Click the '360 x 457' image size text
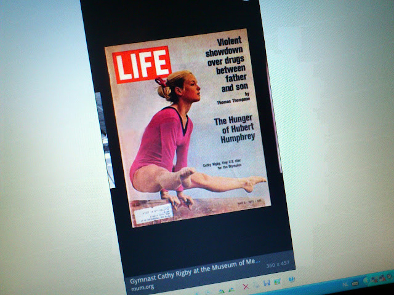Viewport: 394px width, 295px height. point(278,264)
